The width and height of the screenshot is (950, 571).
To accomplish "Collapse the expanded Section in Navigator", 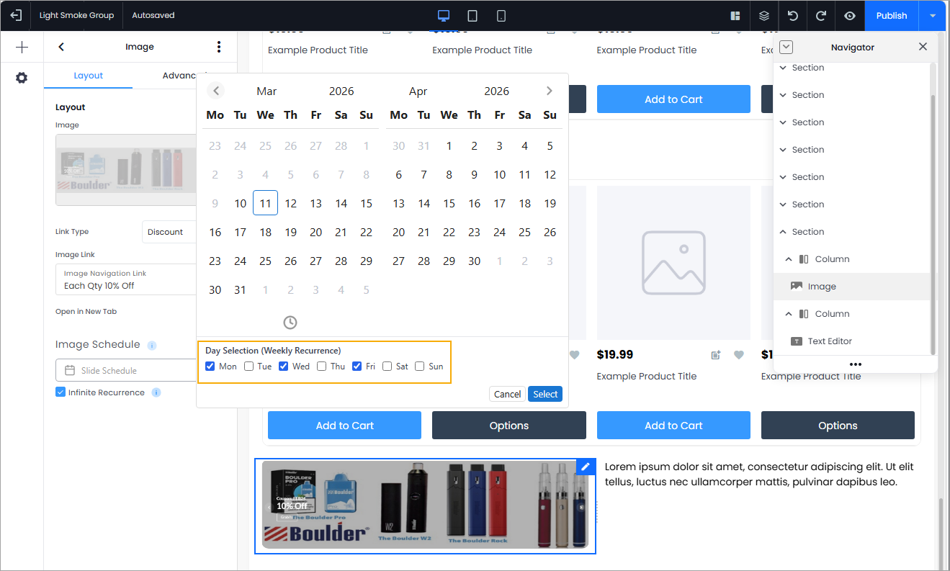I will point(783,232).
